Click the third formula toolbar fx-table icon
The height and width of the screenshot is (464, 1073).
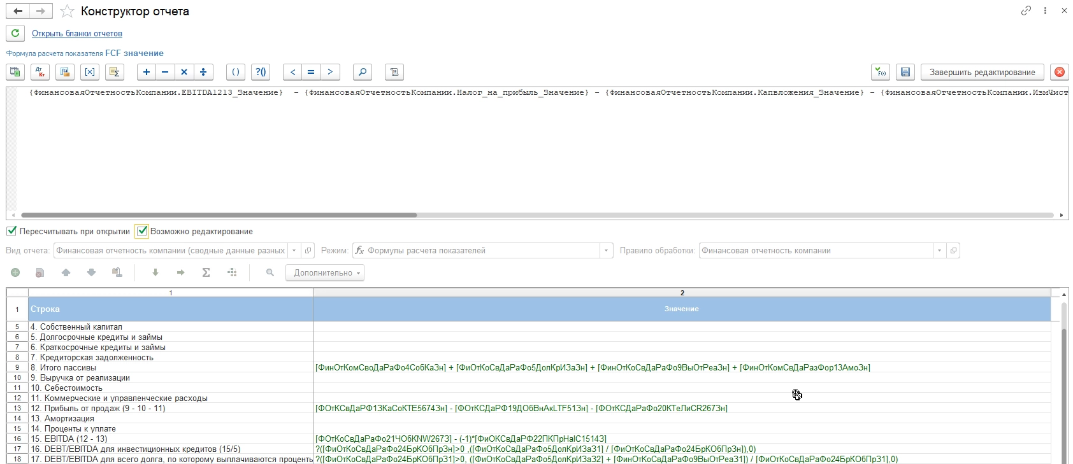click(x=65, y=72)
